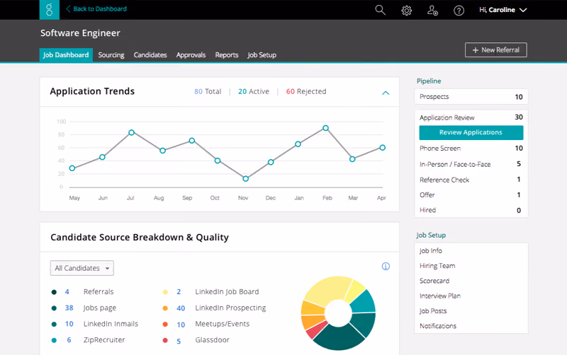567x355 pixels.
Task: Open the search magnifier icon
Action: tap(380, 10)
